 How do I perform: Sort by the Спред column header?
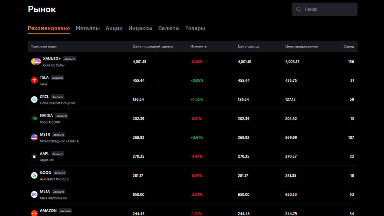[349, 46]
